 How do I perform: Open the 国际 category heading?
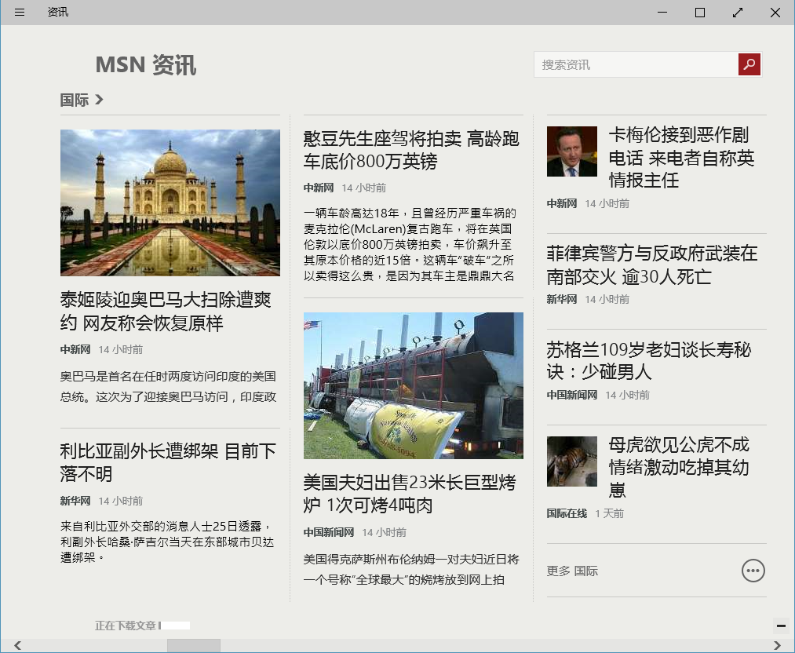point(75,100)
